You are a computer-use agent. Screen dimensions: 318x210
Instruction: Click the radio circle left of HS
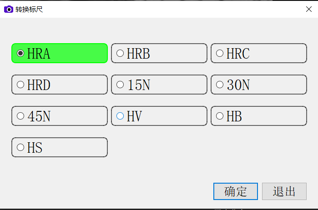20,147
